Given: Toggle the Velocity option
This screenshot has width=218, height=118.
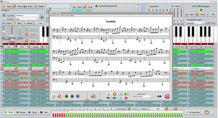Looking at the screenshot, I should 31,41.
